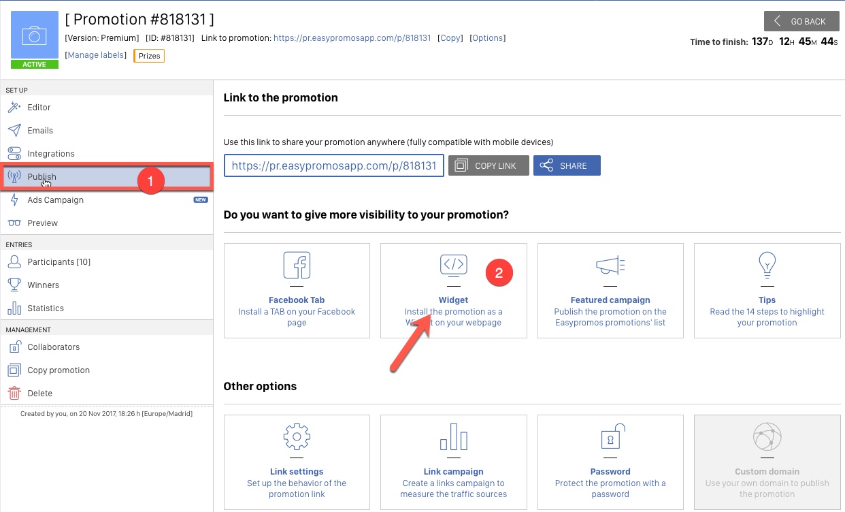Open the Facebook Tab title link
The width and height of the screenshot is (845, 512).
point(297,300)
